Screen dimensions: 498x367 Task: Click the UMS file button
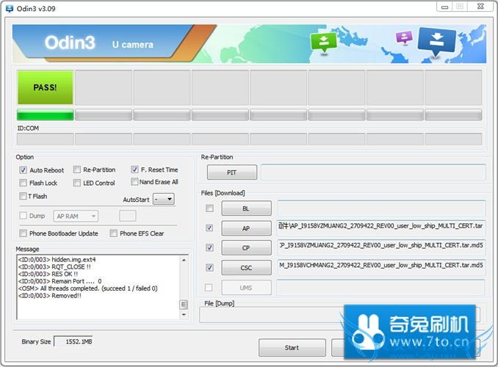[x=246, y=288]
